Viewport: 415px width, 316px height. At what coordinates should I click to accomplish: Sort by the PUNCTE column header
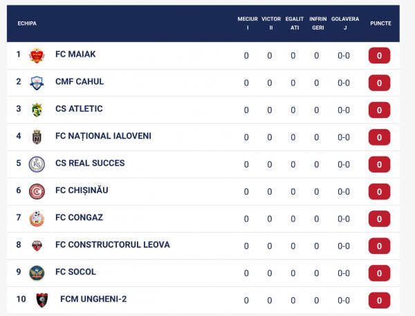[x=380, y=23]
